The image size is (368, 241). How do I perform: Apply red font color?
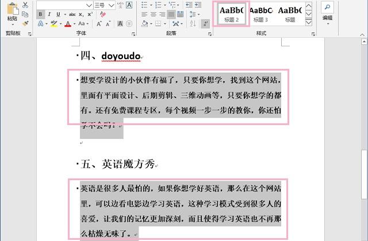pos(68,24)
